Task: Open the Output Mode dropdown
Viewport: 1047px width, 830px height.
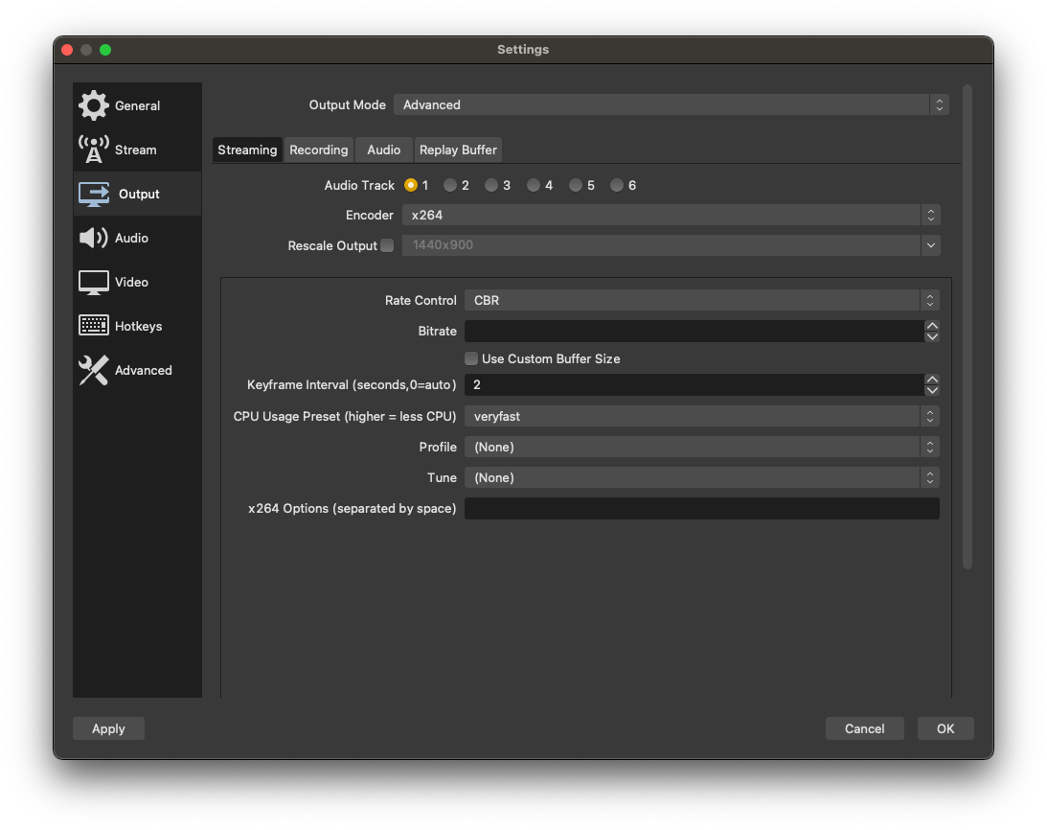Action: tap(671, 104)
